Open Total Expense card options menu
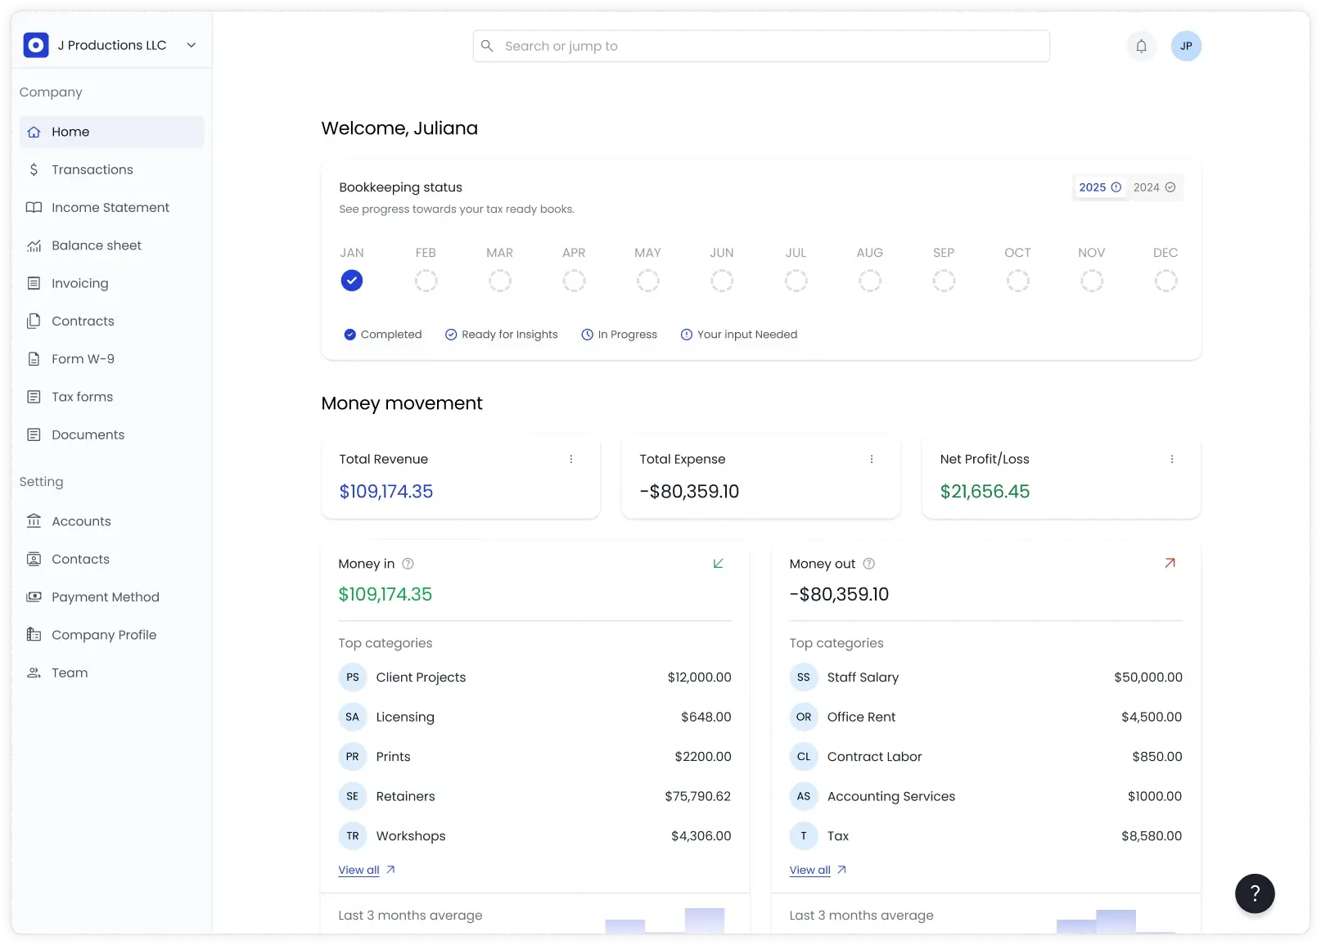This screenshot has width=1321, height=945. (x=872, y=459)
